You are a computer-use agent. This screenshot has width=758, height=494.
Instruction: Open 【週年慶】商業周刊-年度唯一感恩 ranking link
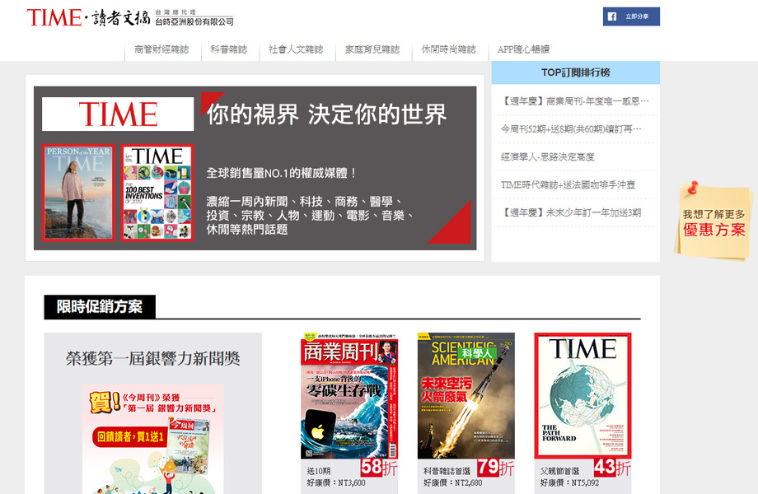575,101
